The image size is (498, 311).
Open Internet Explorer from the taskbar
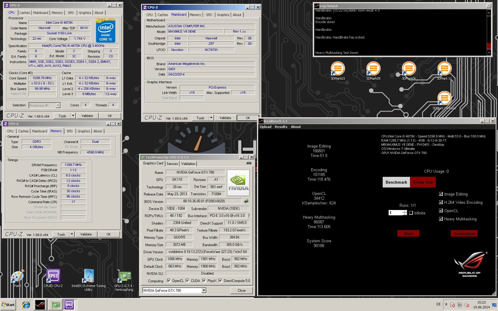tap(26, 304)
